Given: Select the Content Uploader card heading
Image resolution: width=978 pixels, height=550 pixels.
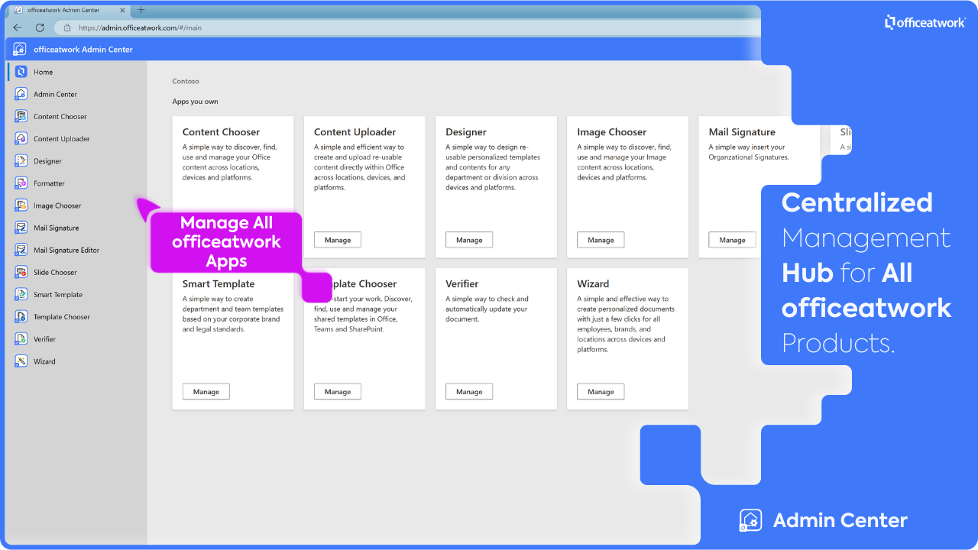Looking at the screenshot, I should [355, 132].
